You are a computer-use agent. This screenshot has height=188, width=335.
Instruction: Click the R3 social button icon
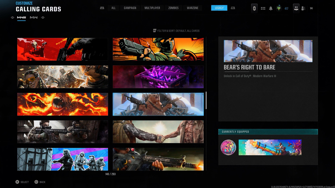tap(296, 8)
